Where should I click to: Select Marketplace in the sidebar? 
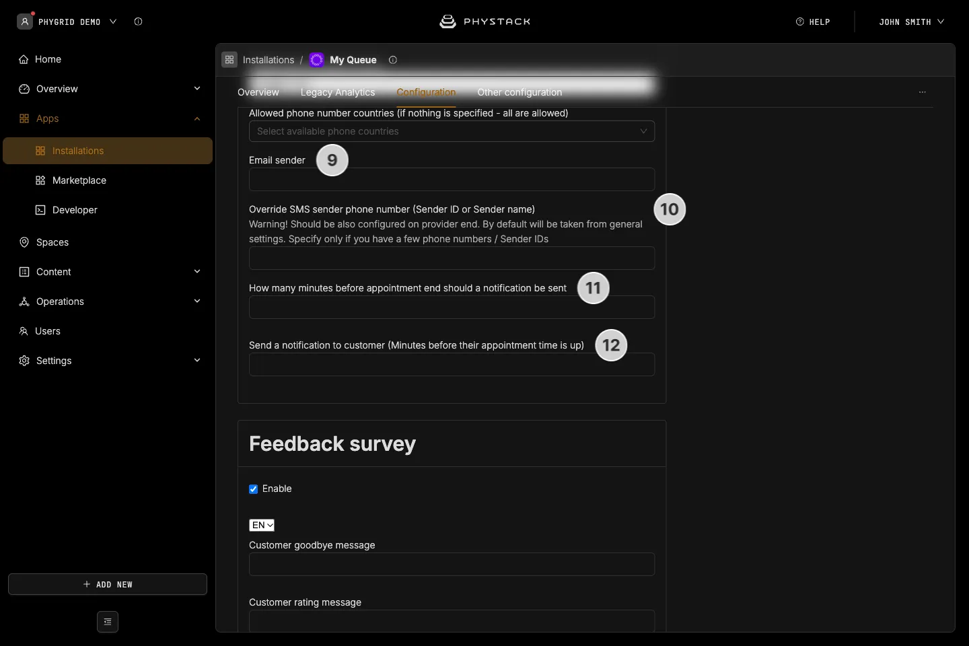108,180
